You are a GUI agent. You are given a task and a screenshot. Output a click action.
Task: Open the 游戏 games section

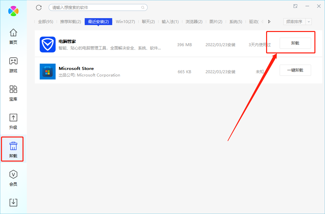[13, 65]
